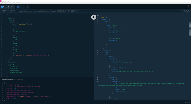Click the GraphQL Playground app icon

click(1, 1)
